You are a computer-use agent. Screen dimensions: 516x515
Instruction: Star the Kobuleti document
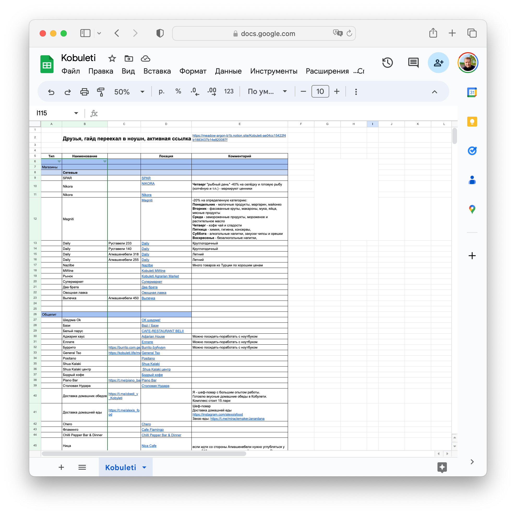pos(112,58)
